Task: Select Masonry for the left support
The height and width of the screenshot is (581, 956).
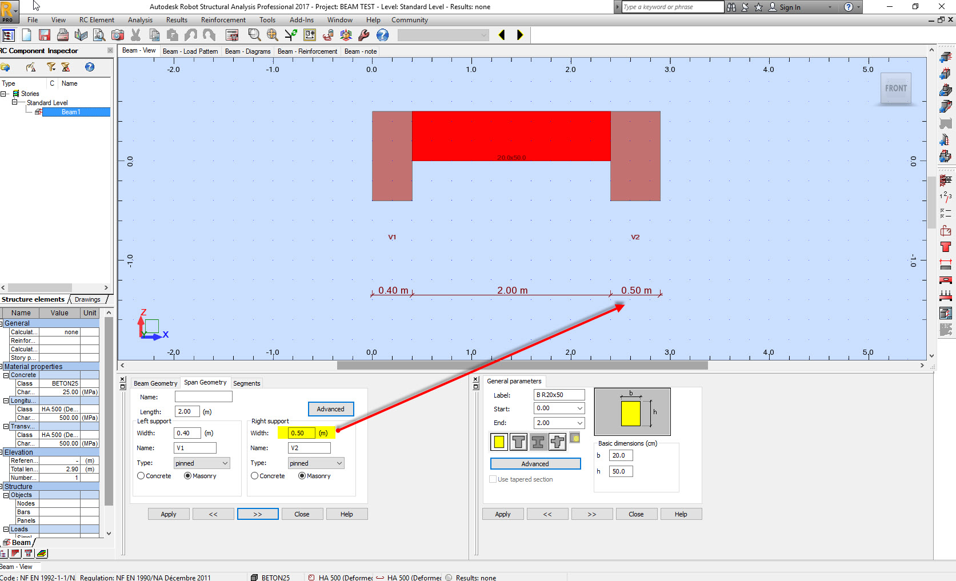Action: (x=187, y=476)
